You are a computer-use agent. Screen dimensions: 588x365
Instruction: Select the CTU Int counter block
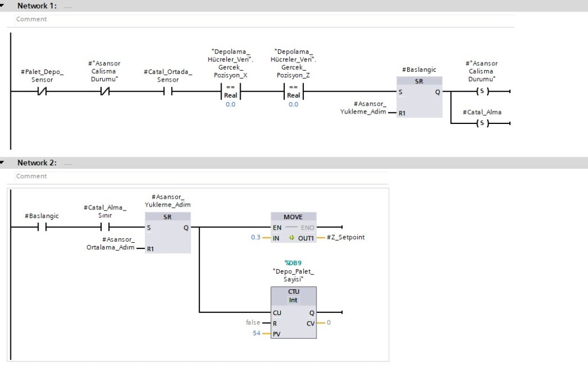point(293,313)
